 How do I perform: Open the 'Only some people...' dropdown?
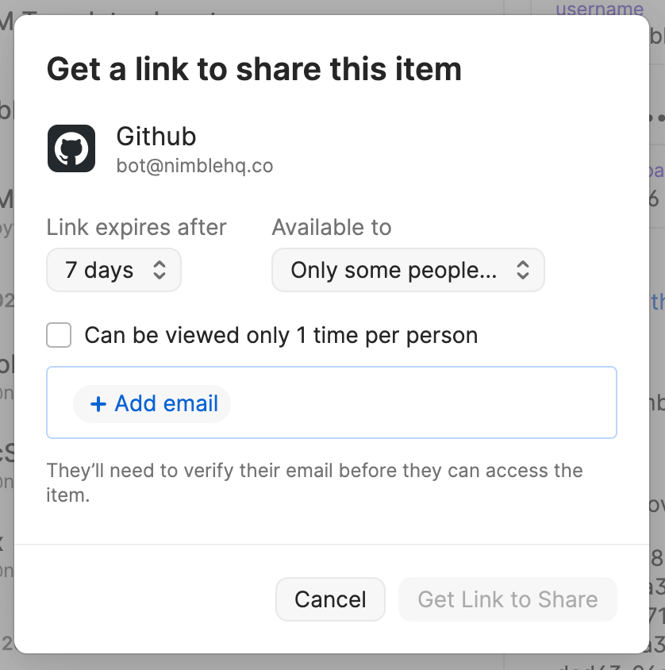pos(407,271)
